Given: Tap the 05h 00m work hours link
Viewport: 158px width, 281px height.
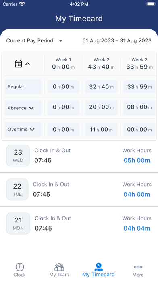Looking at the screenshot, I should (137, 160).
